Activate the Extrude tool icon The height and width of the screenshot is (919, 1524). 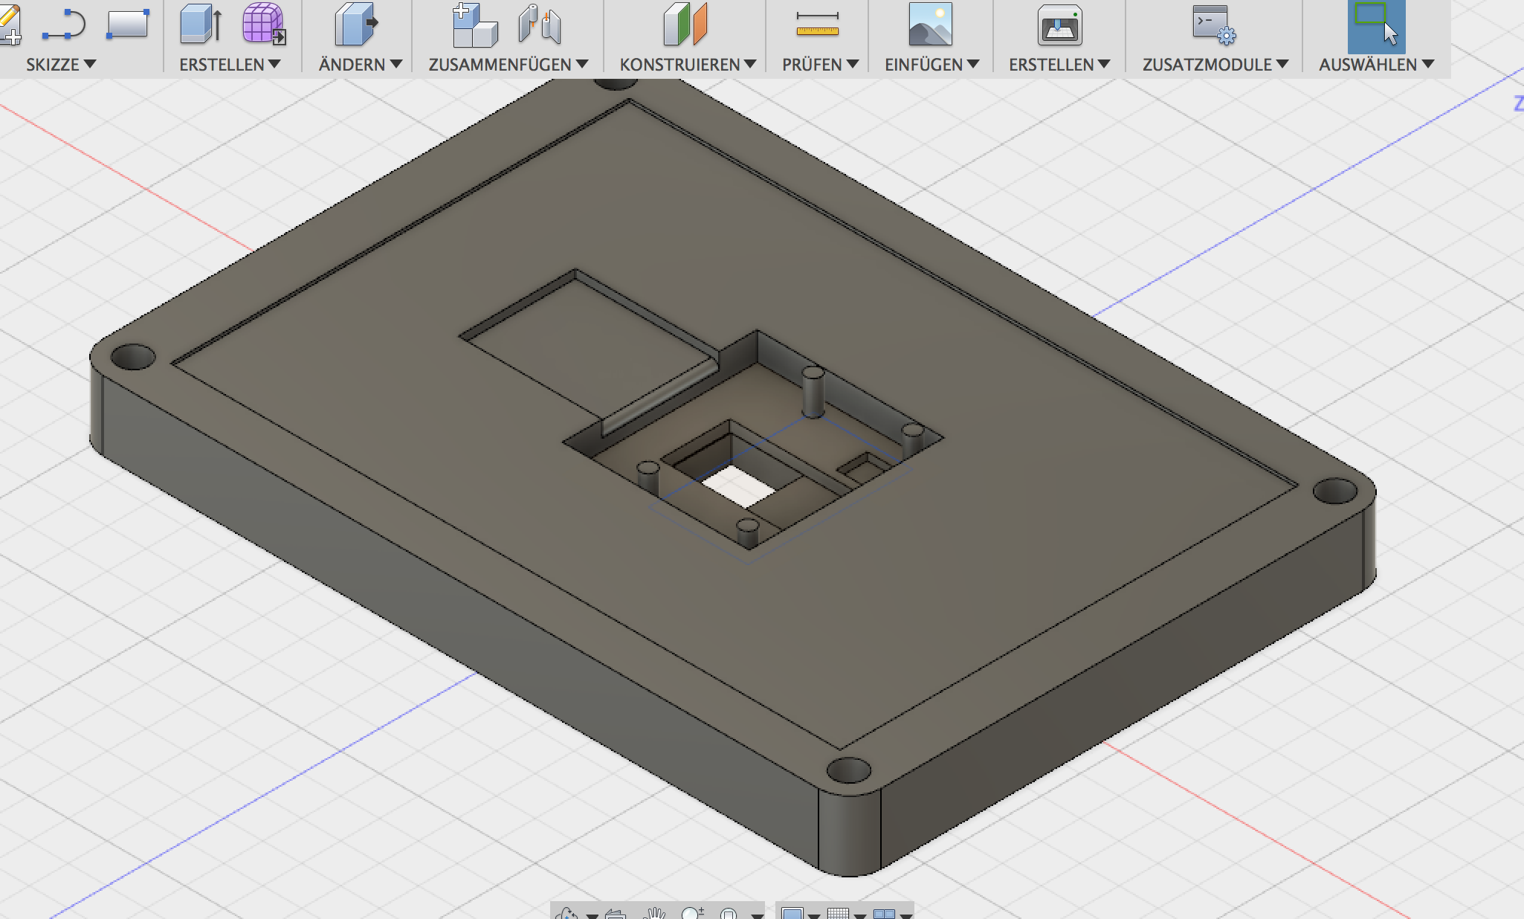(x=201, y=24)
